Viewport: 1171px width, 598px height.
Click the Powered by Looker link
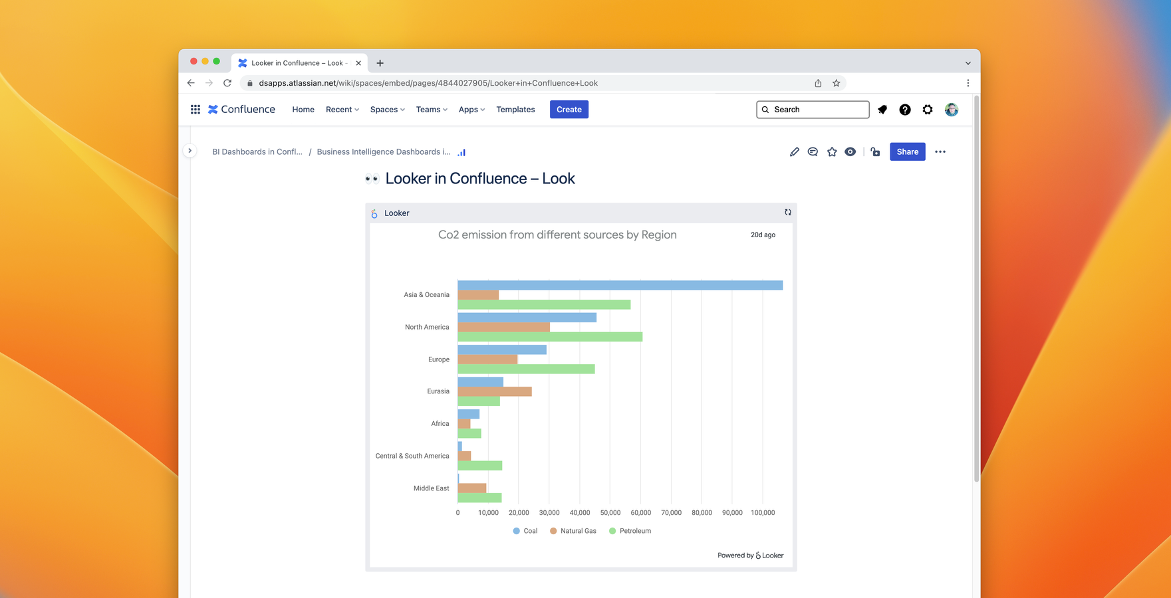click(750, 555)
